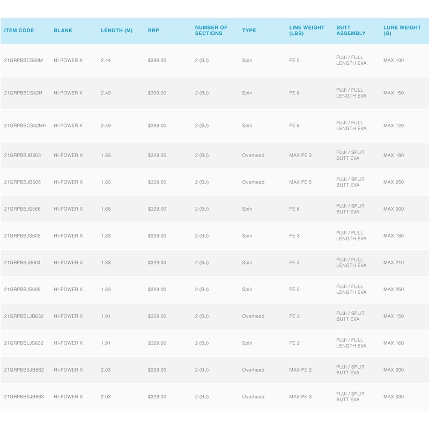Select the 1.68 length value
Screen dimensions: 429x429
click(106, 209)
